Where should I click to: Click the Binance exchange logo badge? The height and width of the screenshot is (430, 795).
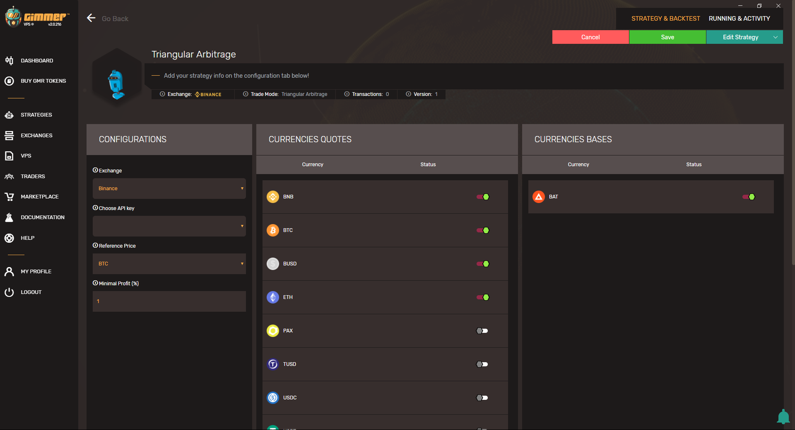[208, 94]
